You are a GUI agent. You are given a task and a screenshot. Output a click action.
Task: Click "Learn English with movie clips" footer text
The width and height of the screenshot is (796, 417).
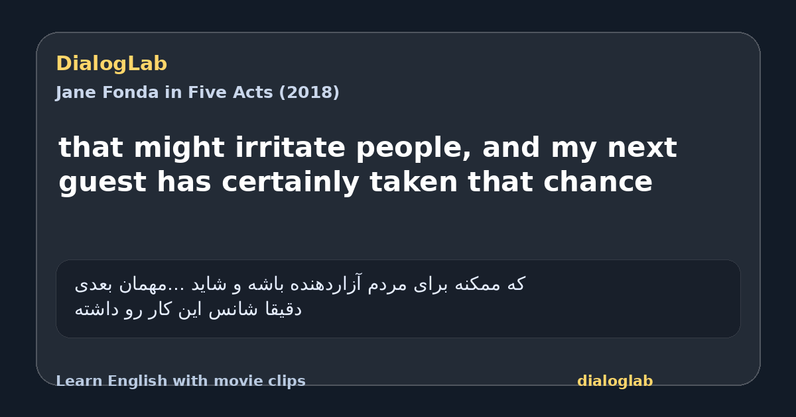click(180, 381)
